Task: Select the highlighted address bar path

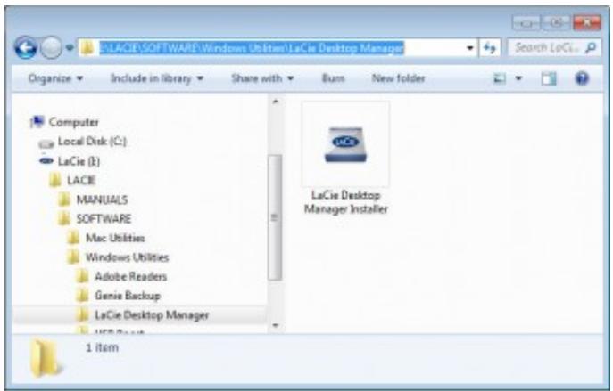Action: point(252,48)
